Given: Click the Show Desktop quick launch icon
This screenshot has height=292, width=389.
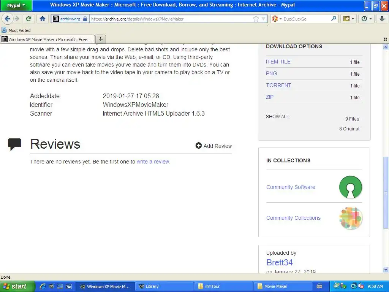Looking at the screenshot, I should tap(60, 286).
